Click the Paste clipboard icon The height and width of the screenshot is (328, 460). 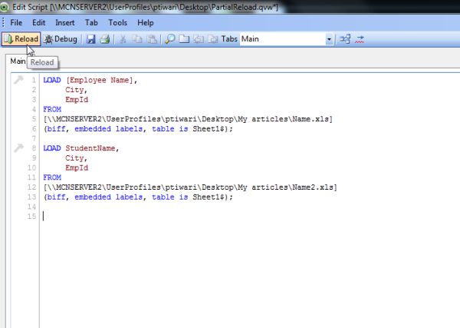(152, 39)
